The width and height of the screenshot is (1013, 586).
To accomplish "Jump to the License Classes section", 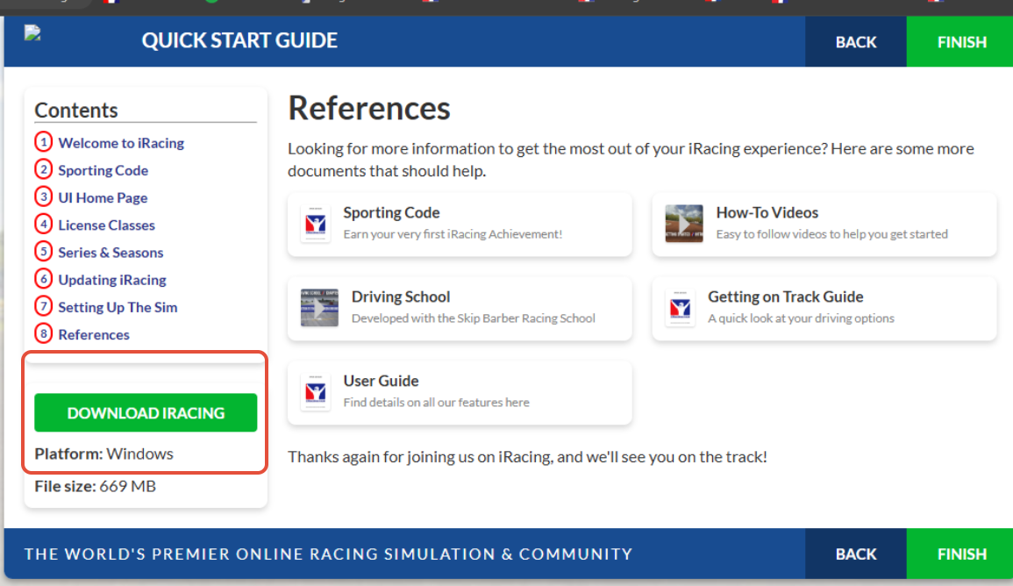I will [107, 225].
